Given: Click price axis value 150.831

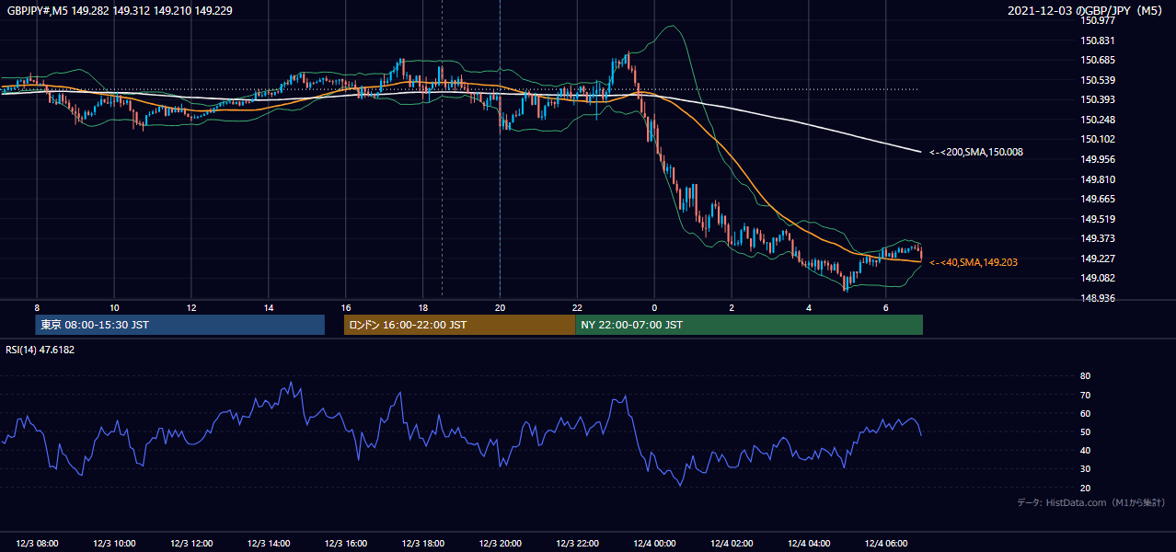Looking at the screenshot, I should click(x=1099, y=40).
